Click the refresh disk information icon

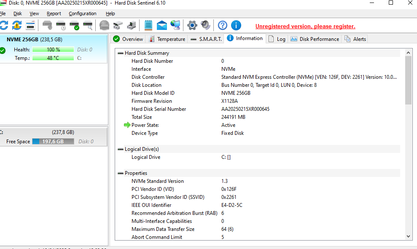point(3,25)
